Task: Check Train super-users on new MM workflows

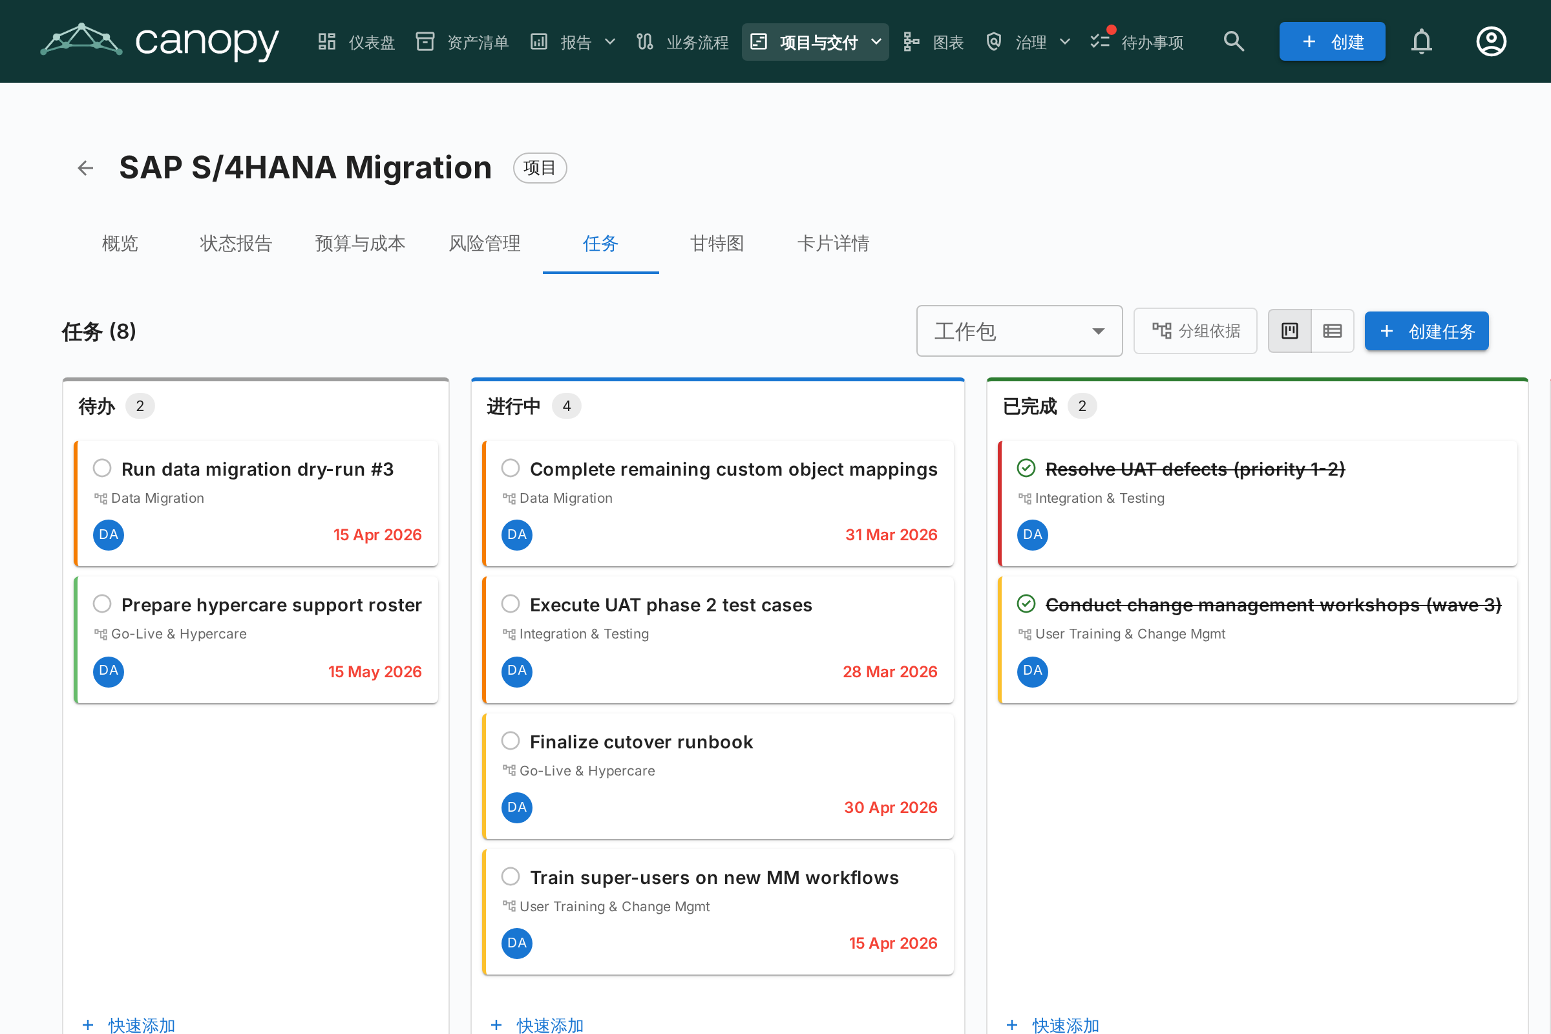Action: pyautogui.click(x=510, y=876)
